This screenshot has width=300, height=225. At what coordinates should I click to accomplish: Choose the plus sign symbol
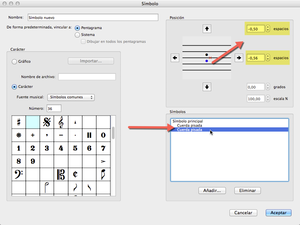click(x=33, y=135)
